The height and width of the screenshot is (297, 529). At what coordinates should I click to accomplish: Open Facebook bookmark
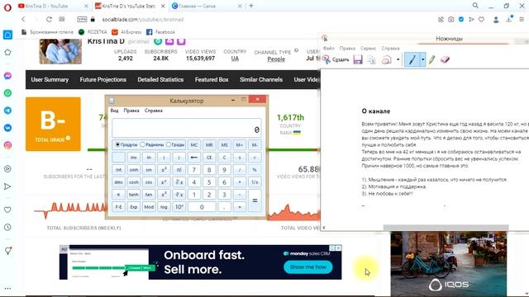point(161,32)
